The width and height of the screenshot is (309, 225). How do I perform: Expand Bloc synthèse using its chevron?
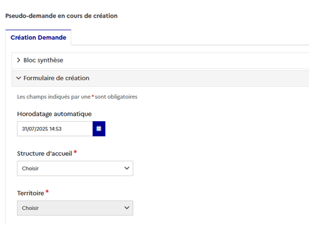point(19,60)
